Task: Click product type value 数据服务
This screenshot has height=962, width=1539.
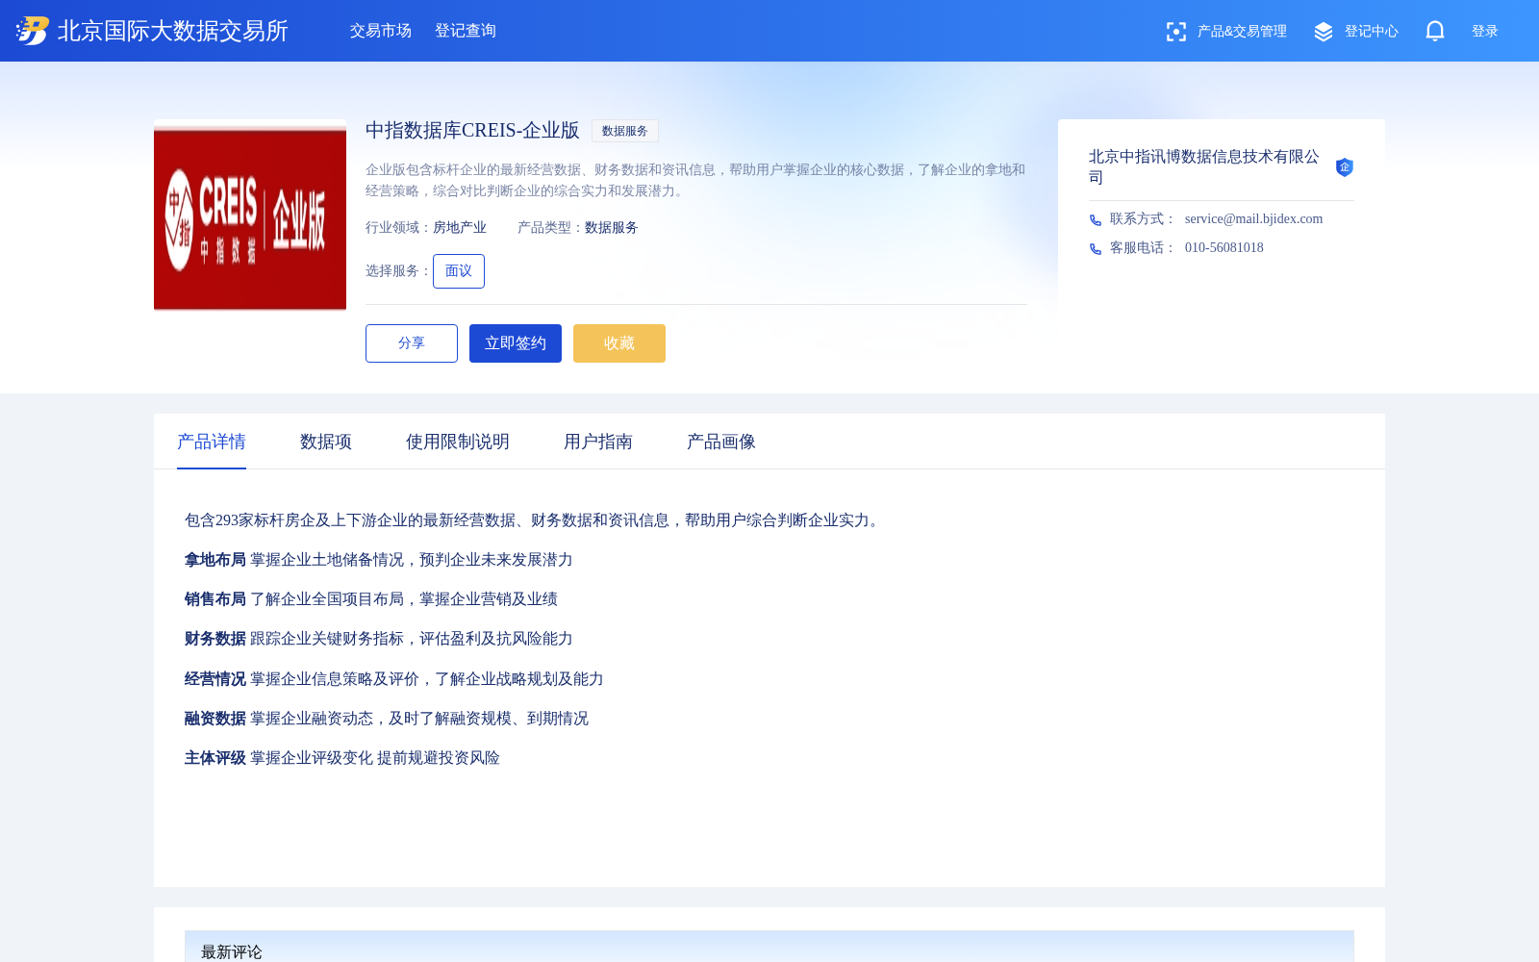Action: coord(612,228)
